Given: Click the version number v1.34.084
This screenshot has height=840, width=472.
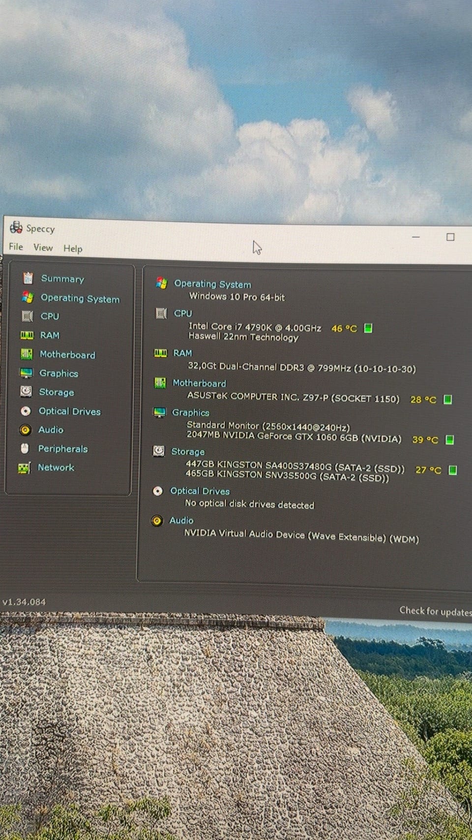Looking at the screenshot, I should pyautogui.click(x=24, y=601).
